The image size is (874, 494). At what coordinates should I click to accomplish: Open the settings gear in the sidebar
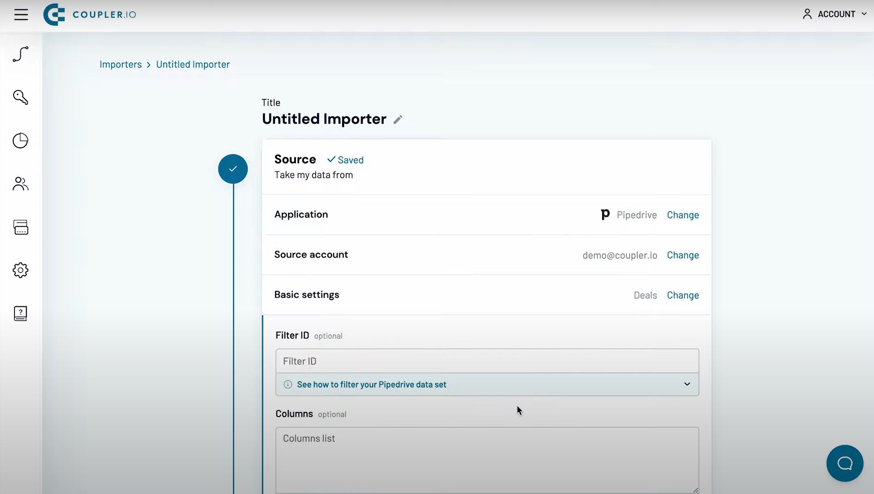coord(20,270)
